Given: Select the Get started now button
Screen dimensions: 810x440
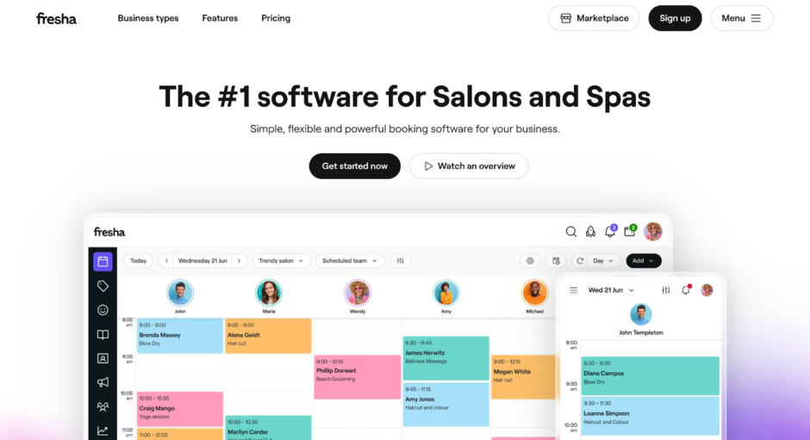Looking at the screenshot, I should (x=355, y=166).
